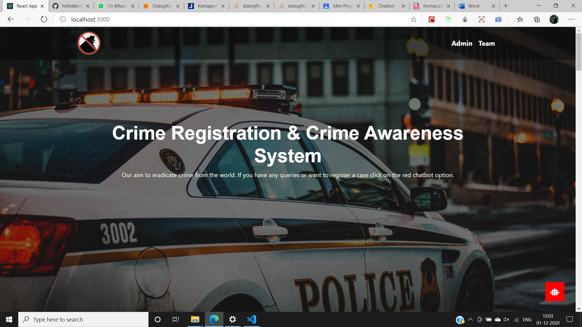Show hidden system tray icons
Screen dimensions: 582x327
(470, 319)
